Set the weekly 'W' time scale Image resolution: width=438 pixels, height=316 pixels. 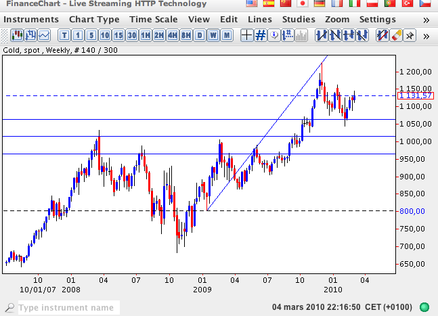click(x=213, y=35)
